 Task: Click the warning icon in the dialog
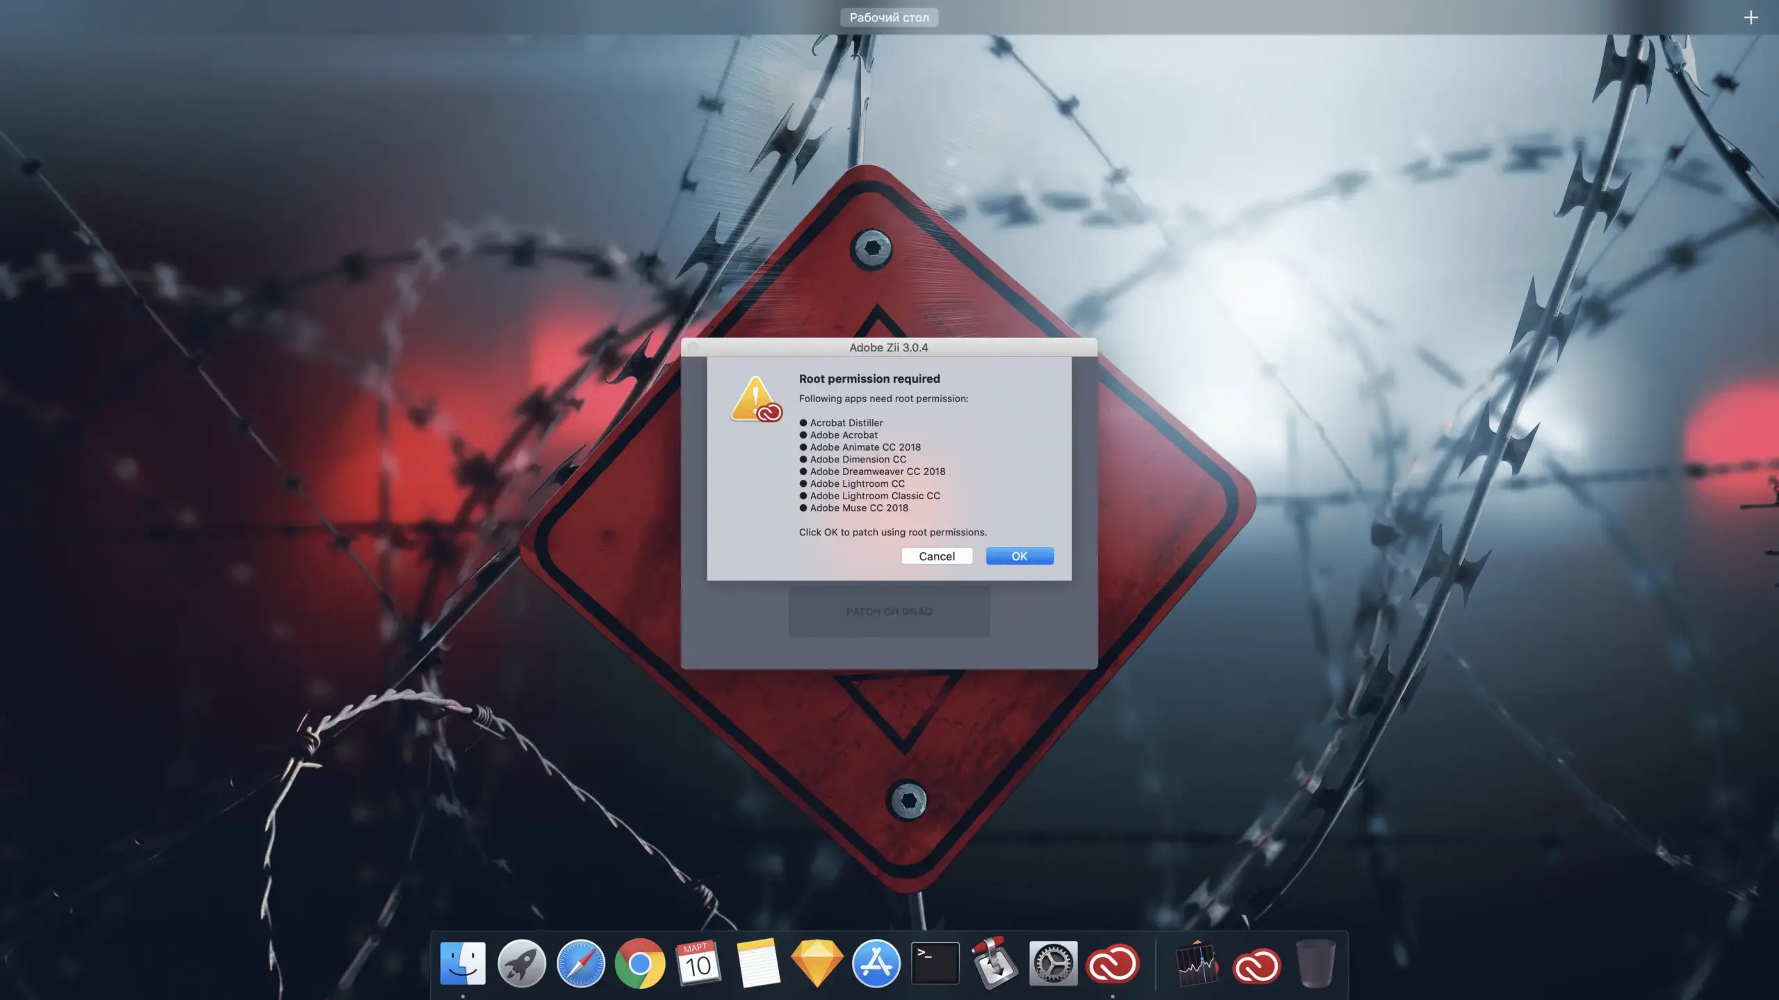click(x=756, y=399)
